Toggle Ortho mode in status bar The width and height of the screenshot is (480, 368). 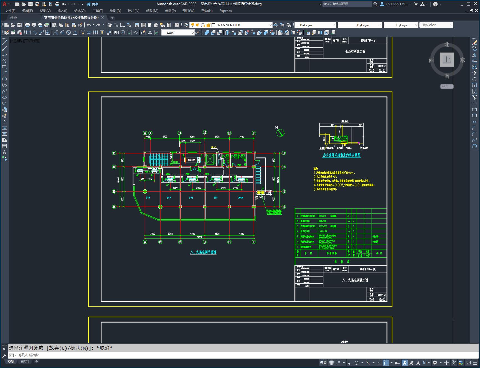coord(350,363)
